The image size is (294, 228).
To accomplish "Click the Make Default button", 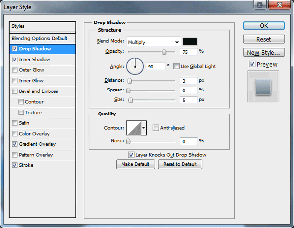I will pos(136,164).
